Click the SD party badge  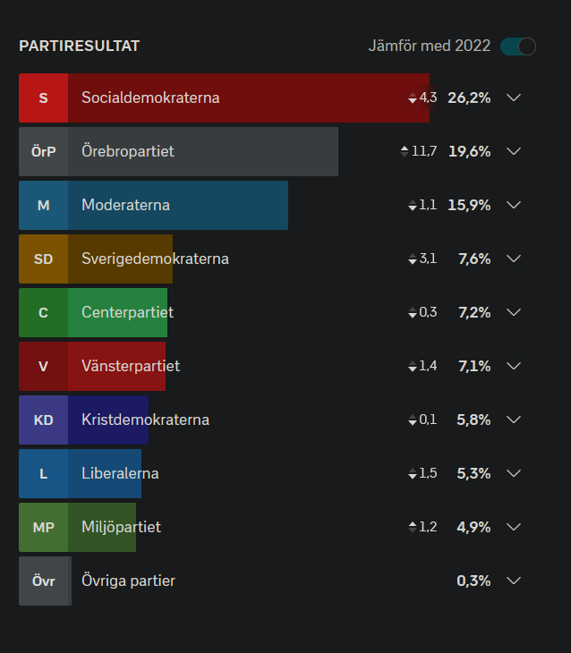click(x=43, y=259)
